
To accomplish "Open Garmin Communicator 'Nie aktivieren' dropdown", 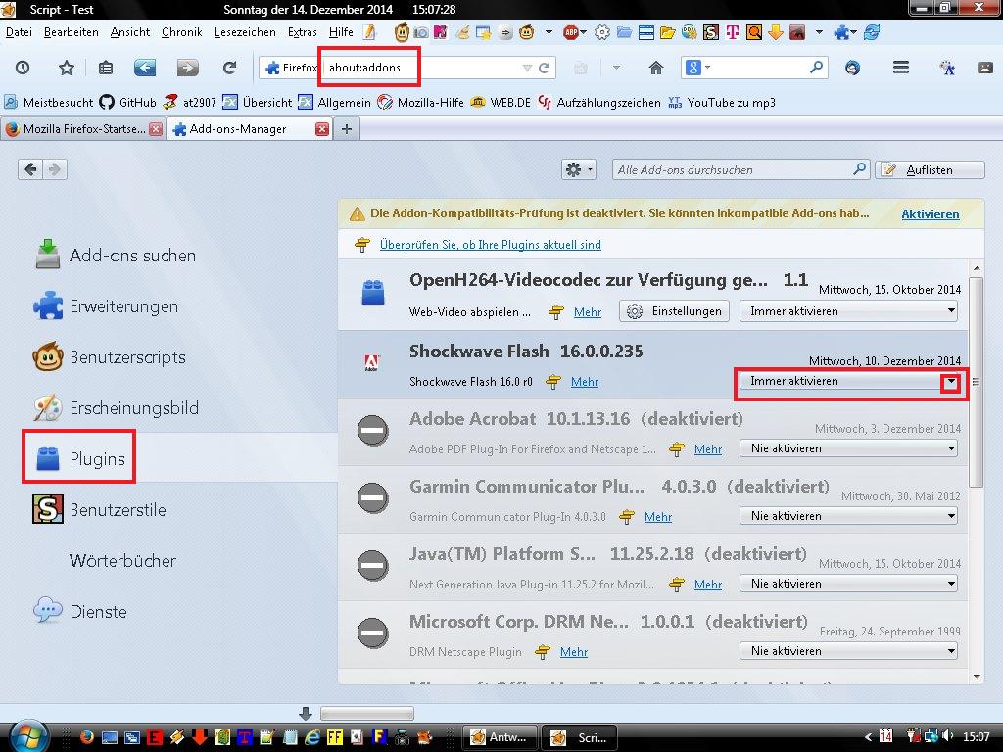I will tap(848, 516).
